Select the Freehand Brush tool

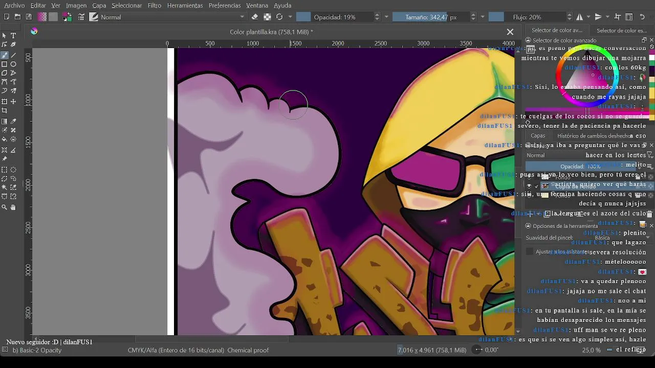(x=5, y=55)
